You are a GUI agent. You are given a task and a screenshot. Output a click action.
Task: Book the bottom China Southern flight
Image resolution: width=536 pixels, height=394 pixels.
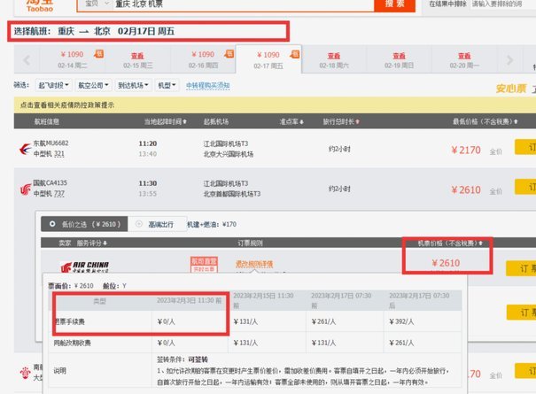(525, 371)
